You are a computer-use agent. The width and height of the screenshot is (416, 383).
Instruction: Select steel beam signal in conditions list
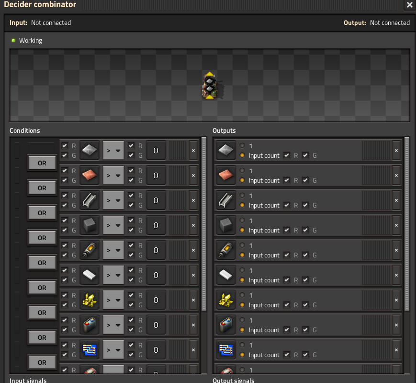(90, 200)
